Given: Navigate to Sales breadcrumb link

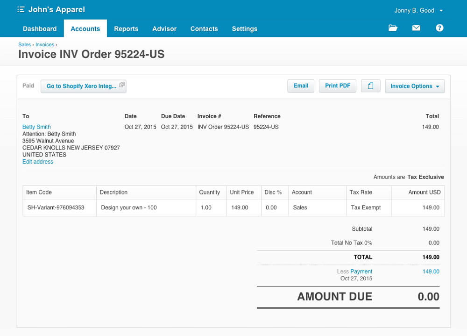Looking at the screenshot, I should click(24, 45).
